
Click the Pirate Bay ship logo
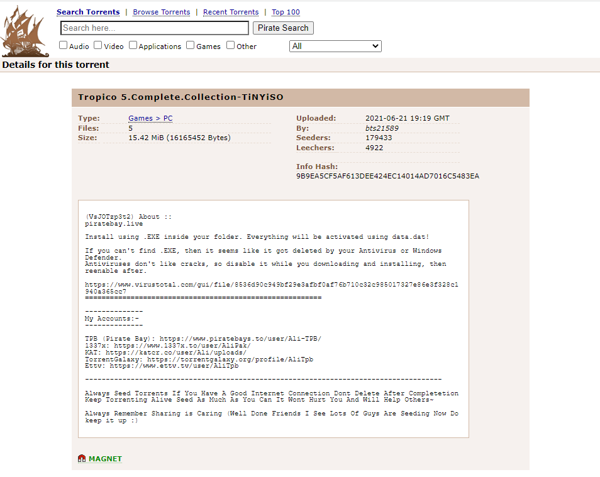pos(24,31)
